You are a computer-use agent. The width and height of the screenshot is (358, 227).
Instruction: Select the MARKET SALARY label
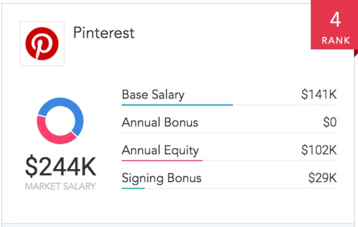[60, 186]
